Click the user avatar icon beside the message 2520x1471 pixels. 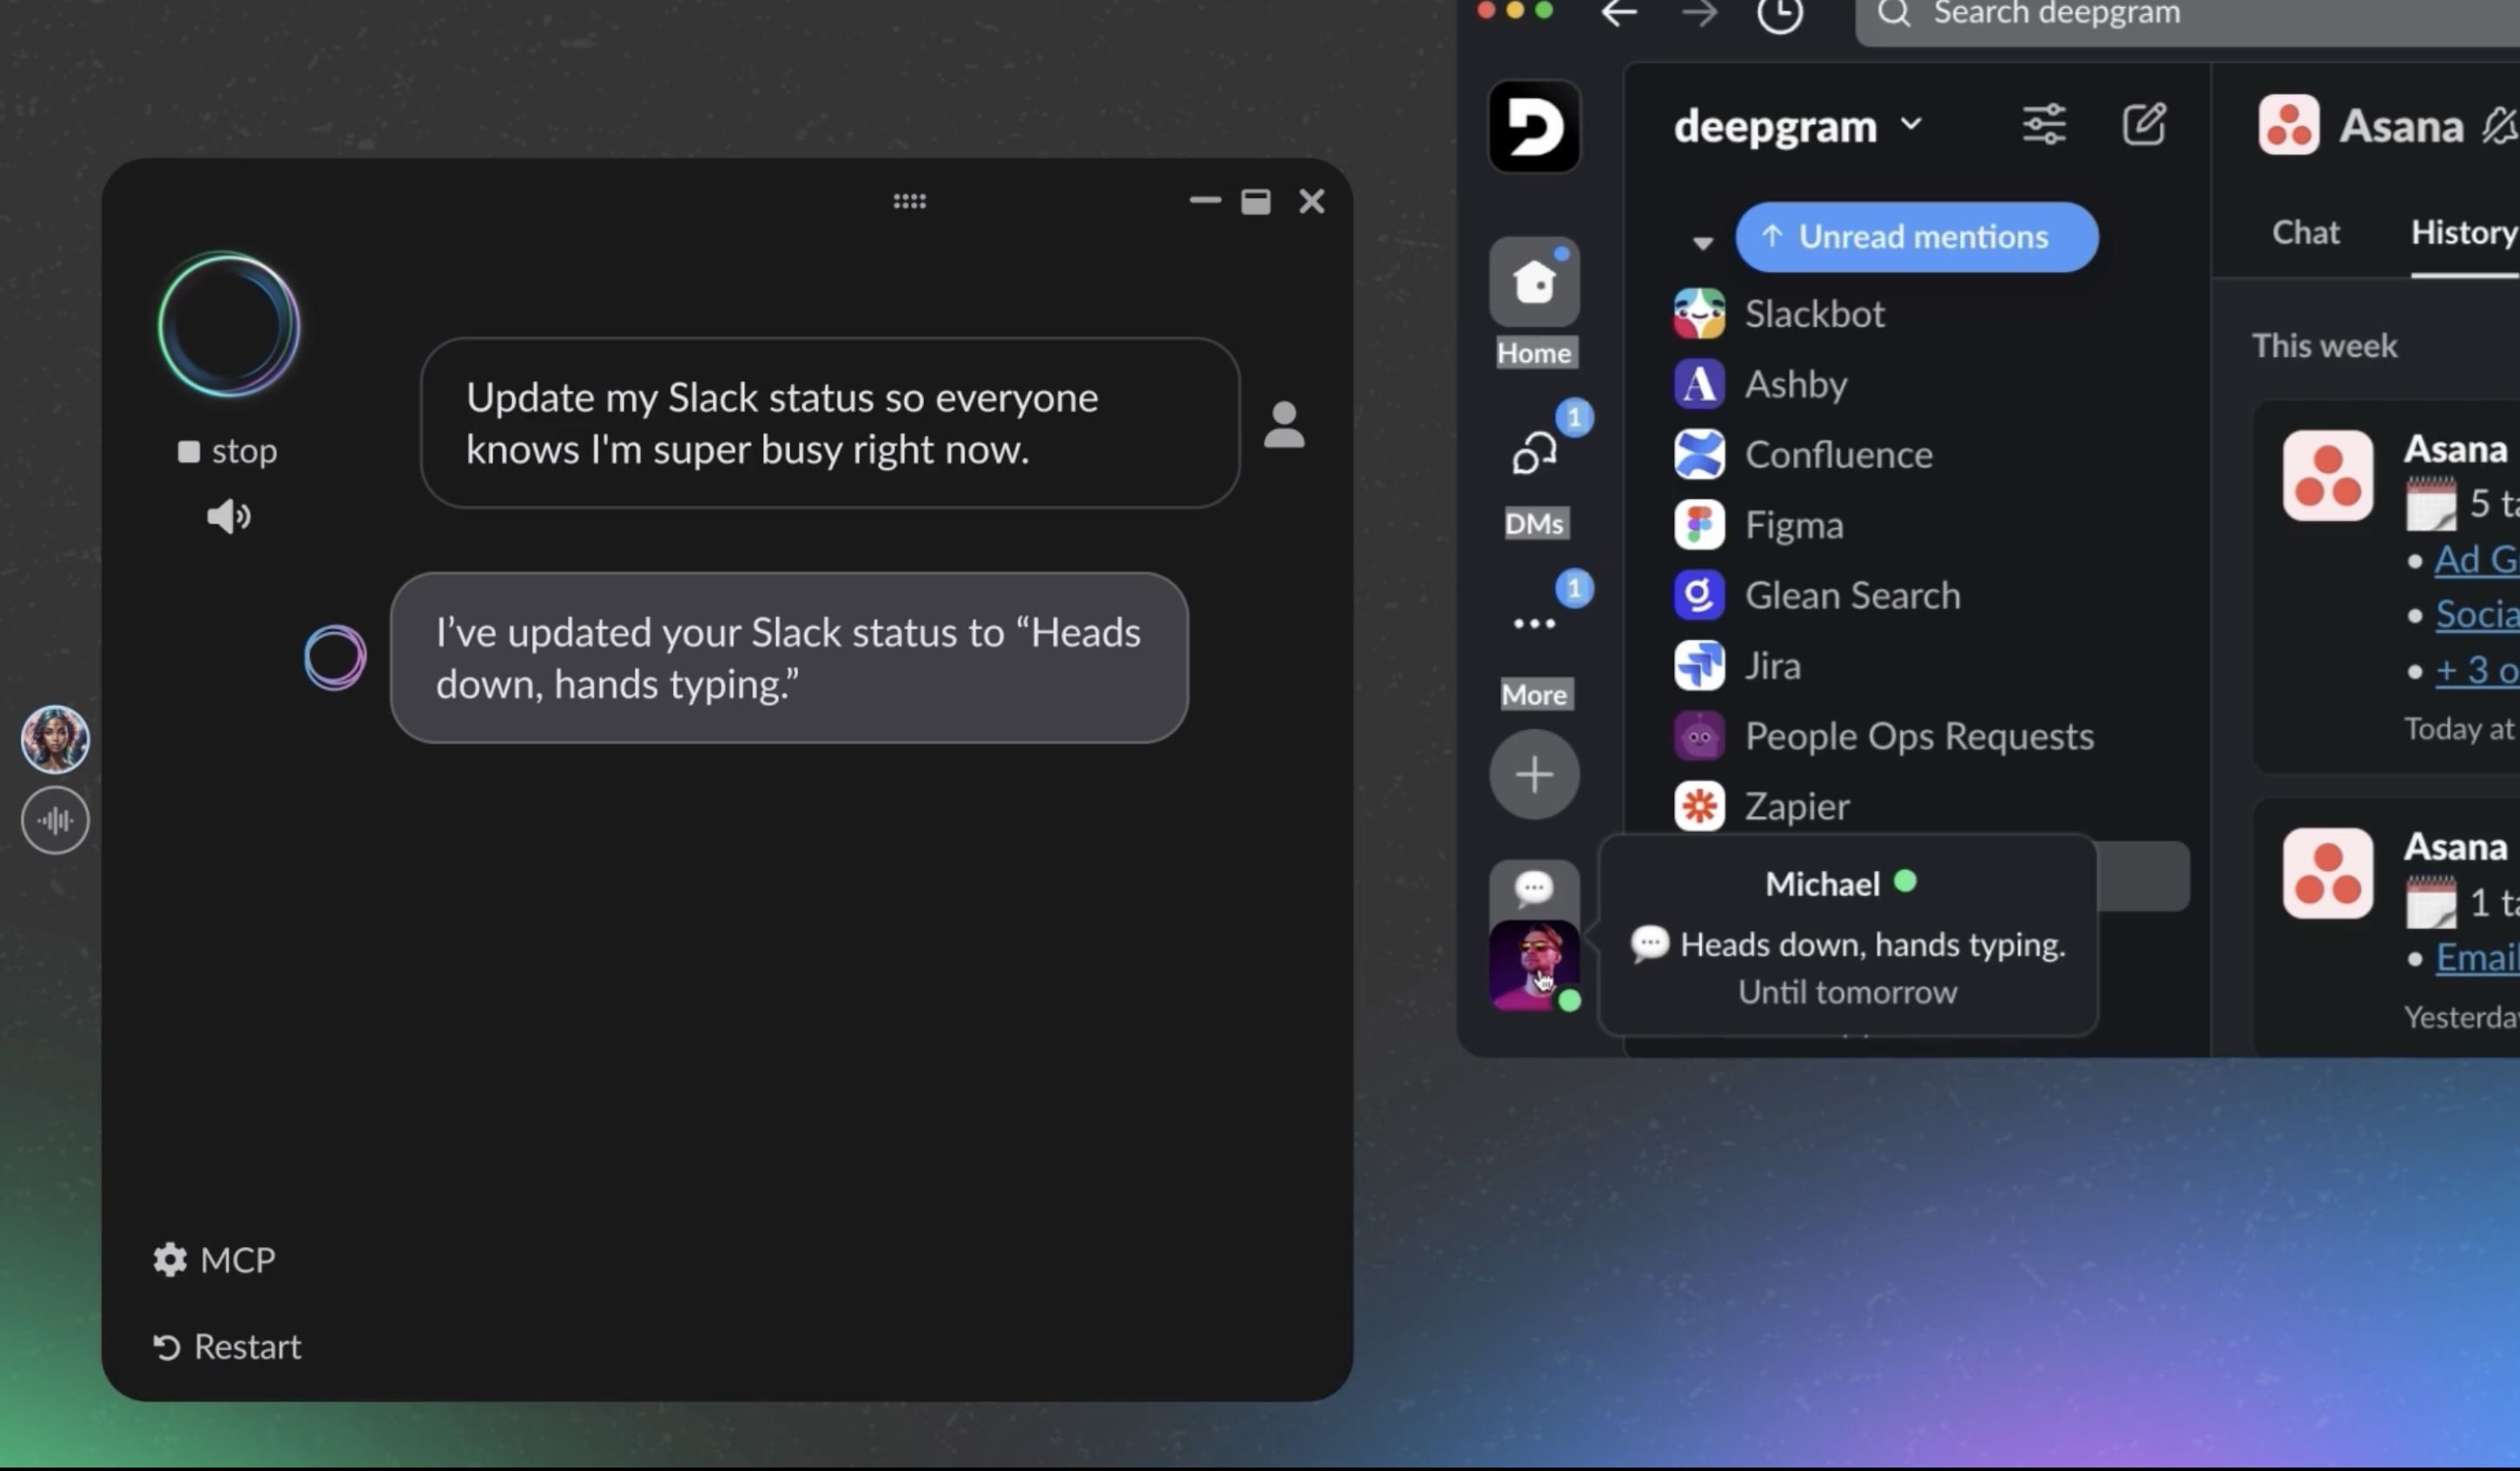pyautogui.click(x=1284, y=425)
